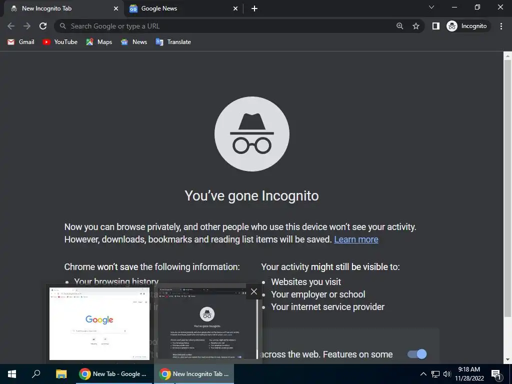Follow the Learn more link
Viewport: 512px width, 384px height.
click(x=356, y=239)
